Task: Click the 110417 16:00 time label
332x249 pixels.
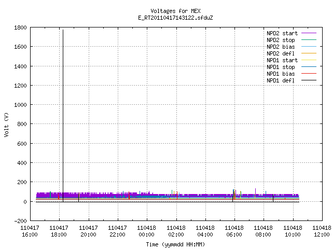Action: coord(30,231)
